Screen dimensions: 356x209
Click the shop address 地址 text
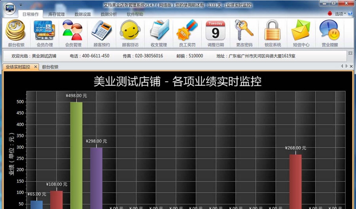pos(256,56)
